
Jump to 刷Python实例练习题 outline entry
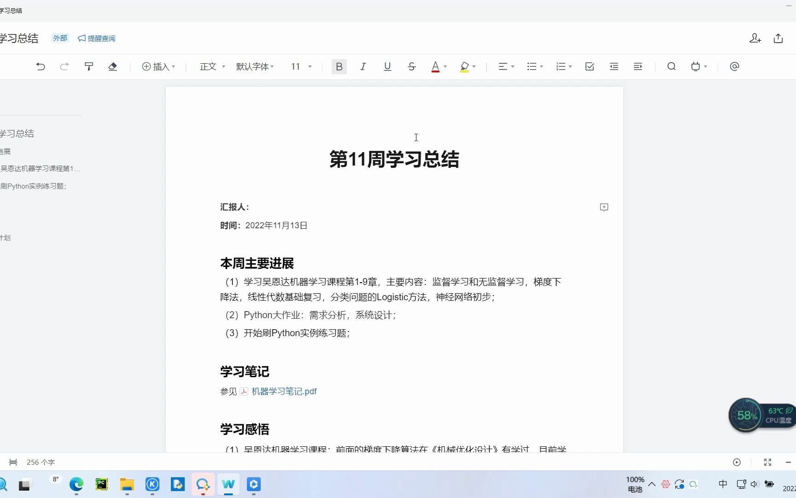pos(33,186)
